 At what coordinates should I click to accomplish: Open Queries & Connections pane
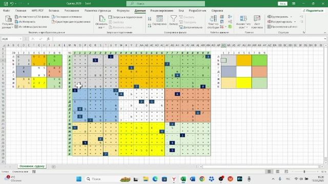click(125, 17)
